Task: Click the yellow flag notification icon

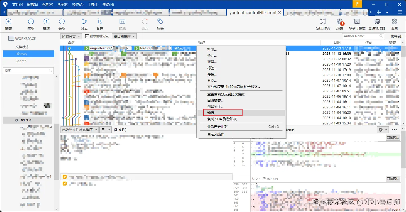Action: (357, 4)
